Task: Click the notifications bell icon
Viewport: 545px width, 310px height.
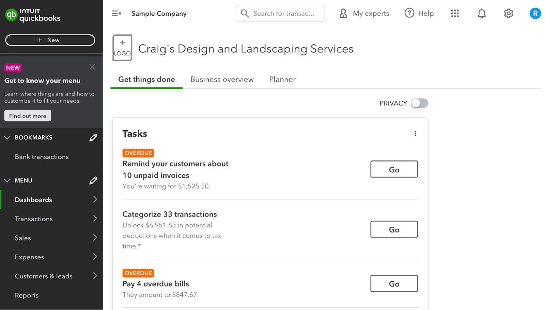Action: [x=481, y=14]
